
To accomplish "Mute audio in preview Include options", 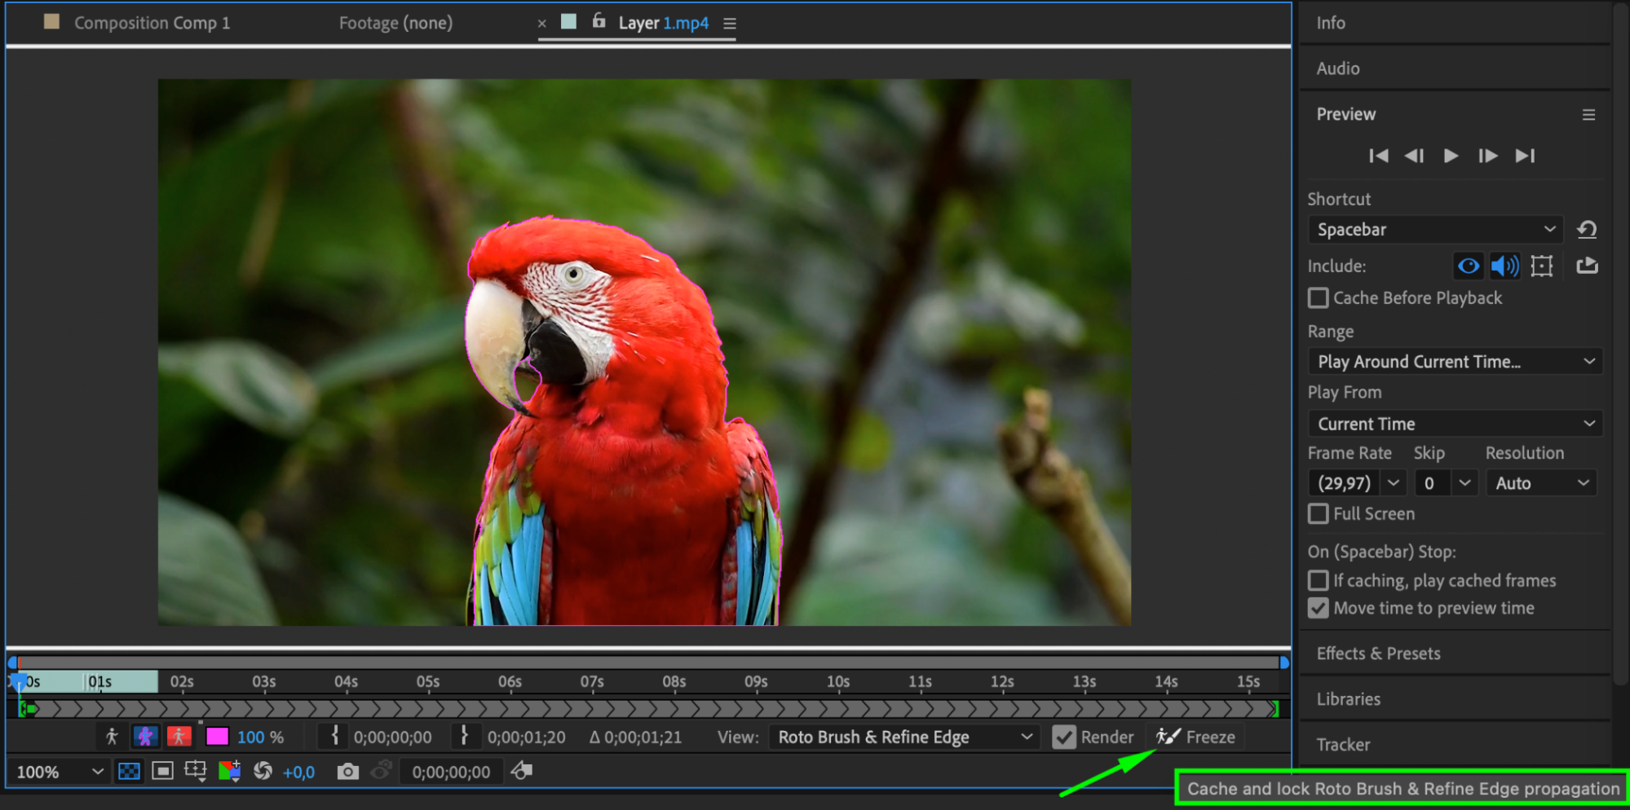I will pyautogui.click(x=1504, y=266).
